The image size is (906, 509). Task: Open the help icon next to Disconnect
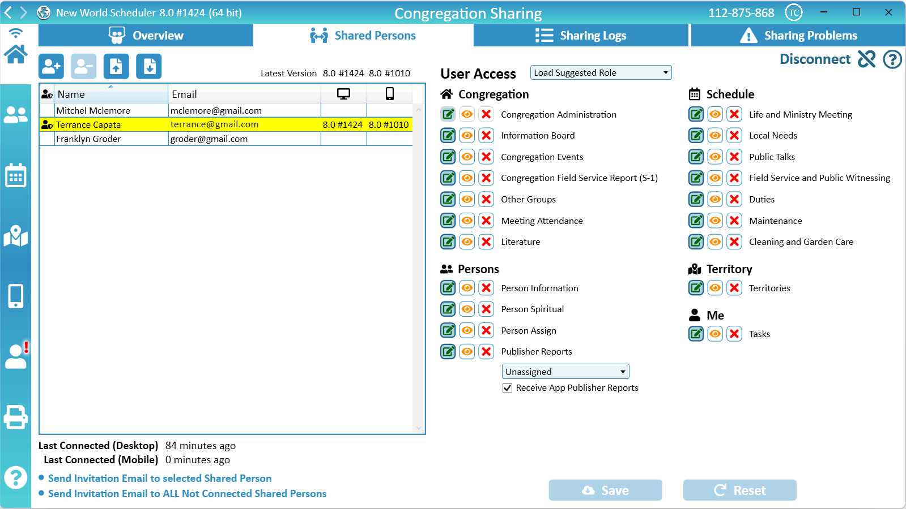[x=892, y=59]
